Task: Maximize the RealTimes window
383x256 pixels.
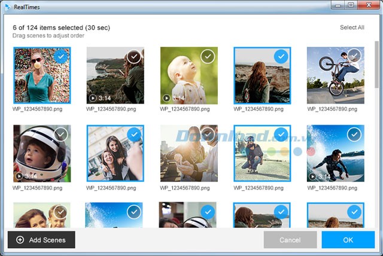Action: (x=351, y=5)
